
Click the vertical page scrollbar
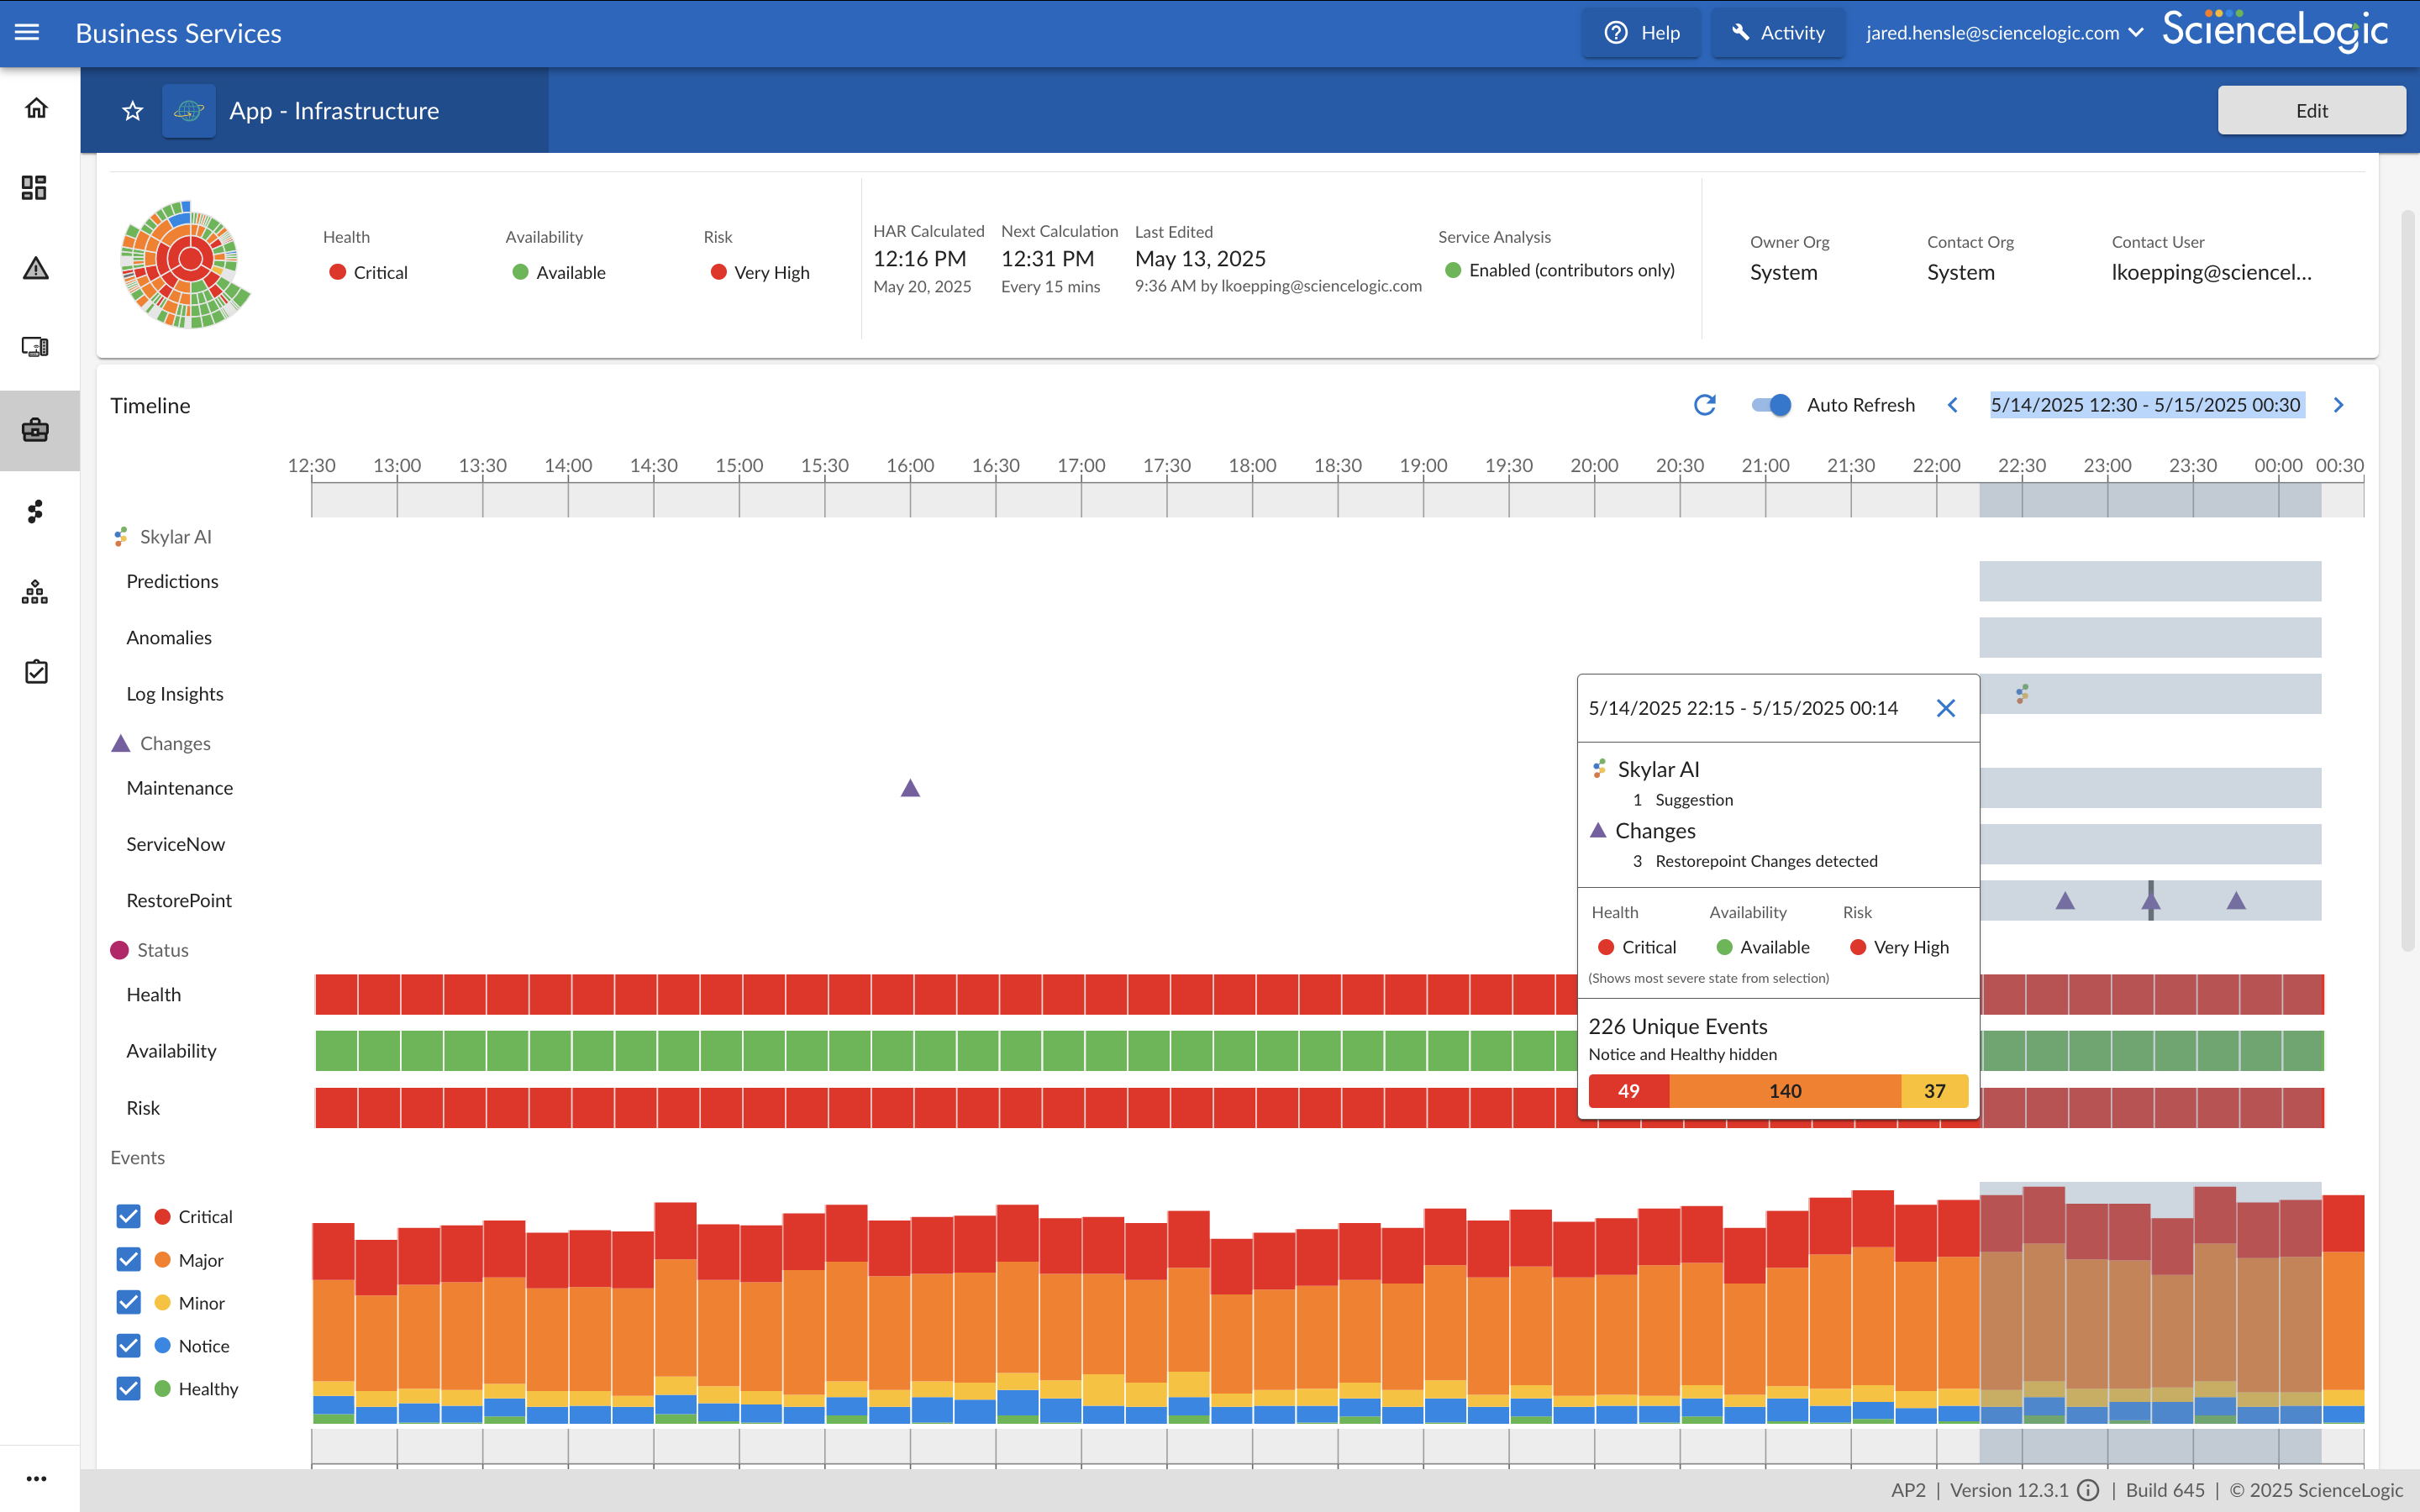point(2408,580)
